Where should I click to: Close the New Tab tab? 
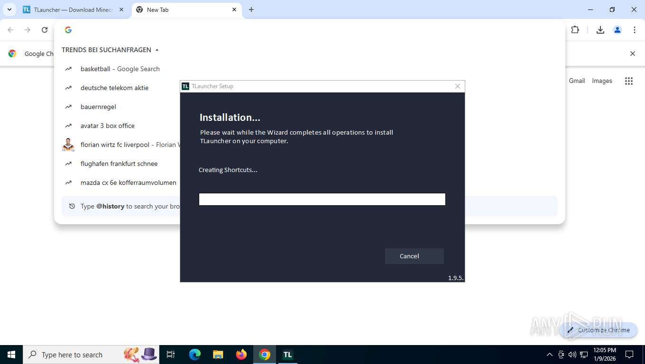coord(234,9)
